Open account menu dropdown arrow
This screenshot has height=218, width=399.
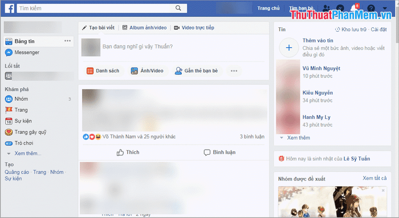[x=385, y=9]
